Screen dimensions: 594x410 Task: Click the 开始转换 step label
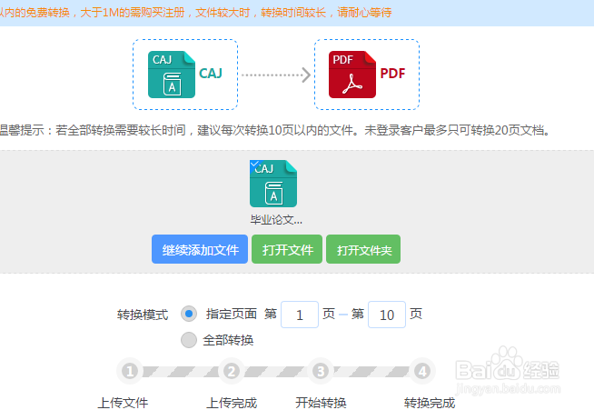[x=321, y=403]
